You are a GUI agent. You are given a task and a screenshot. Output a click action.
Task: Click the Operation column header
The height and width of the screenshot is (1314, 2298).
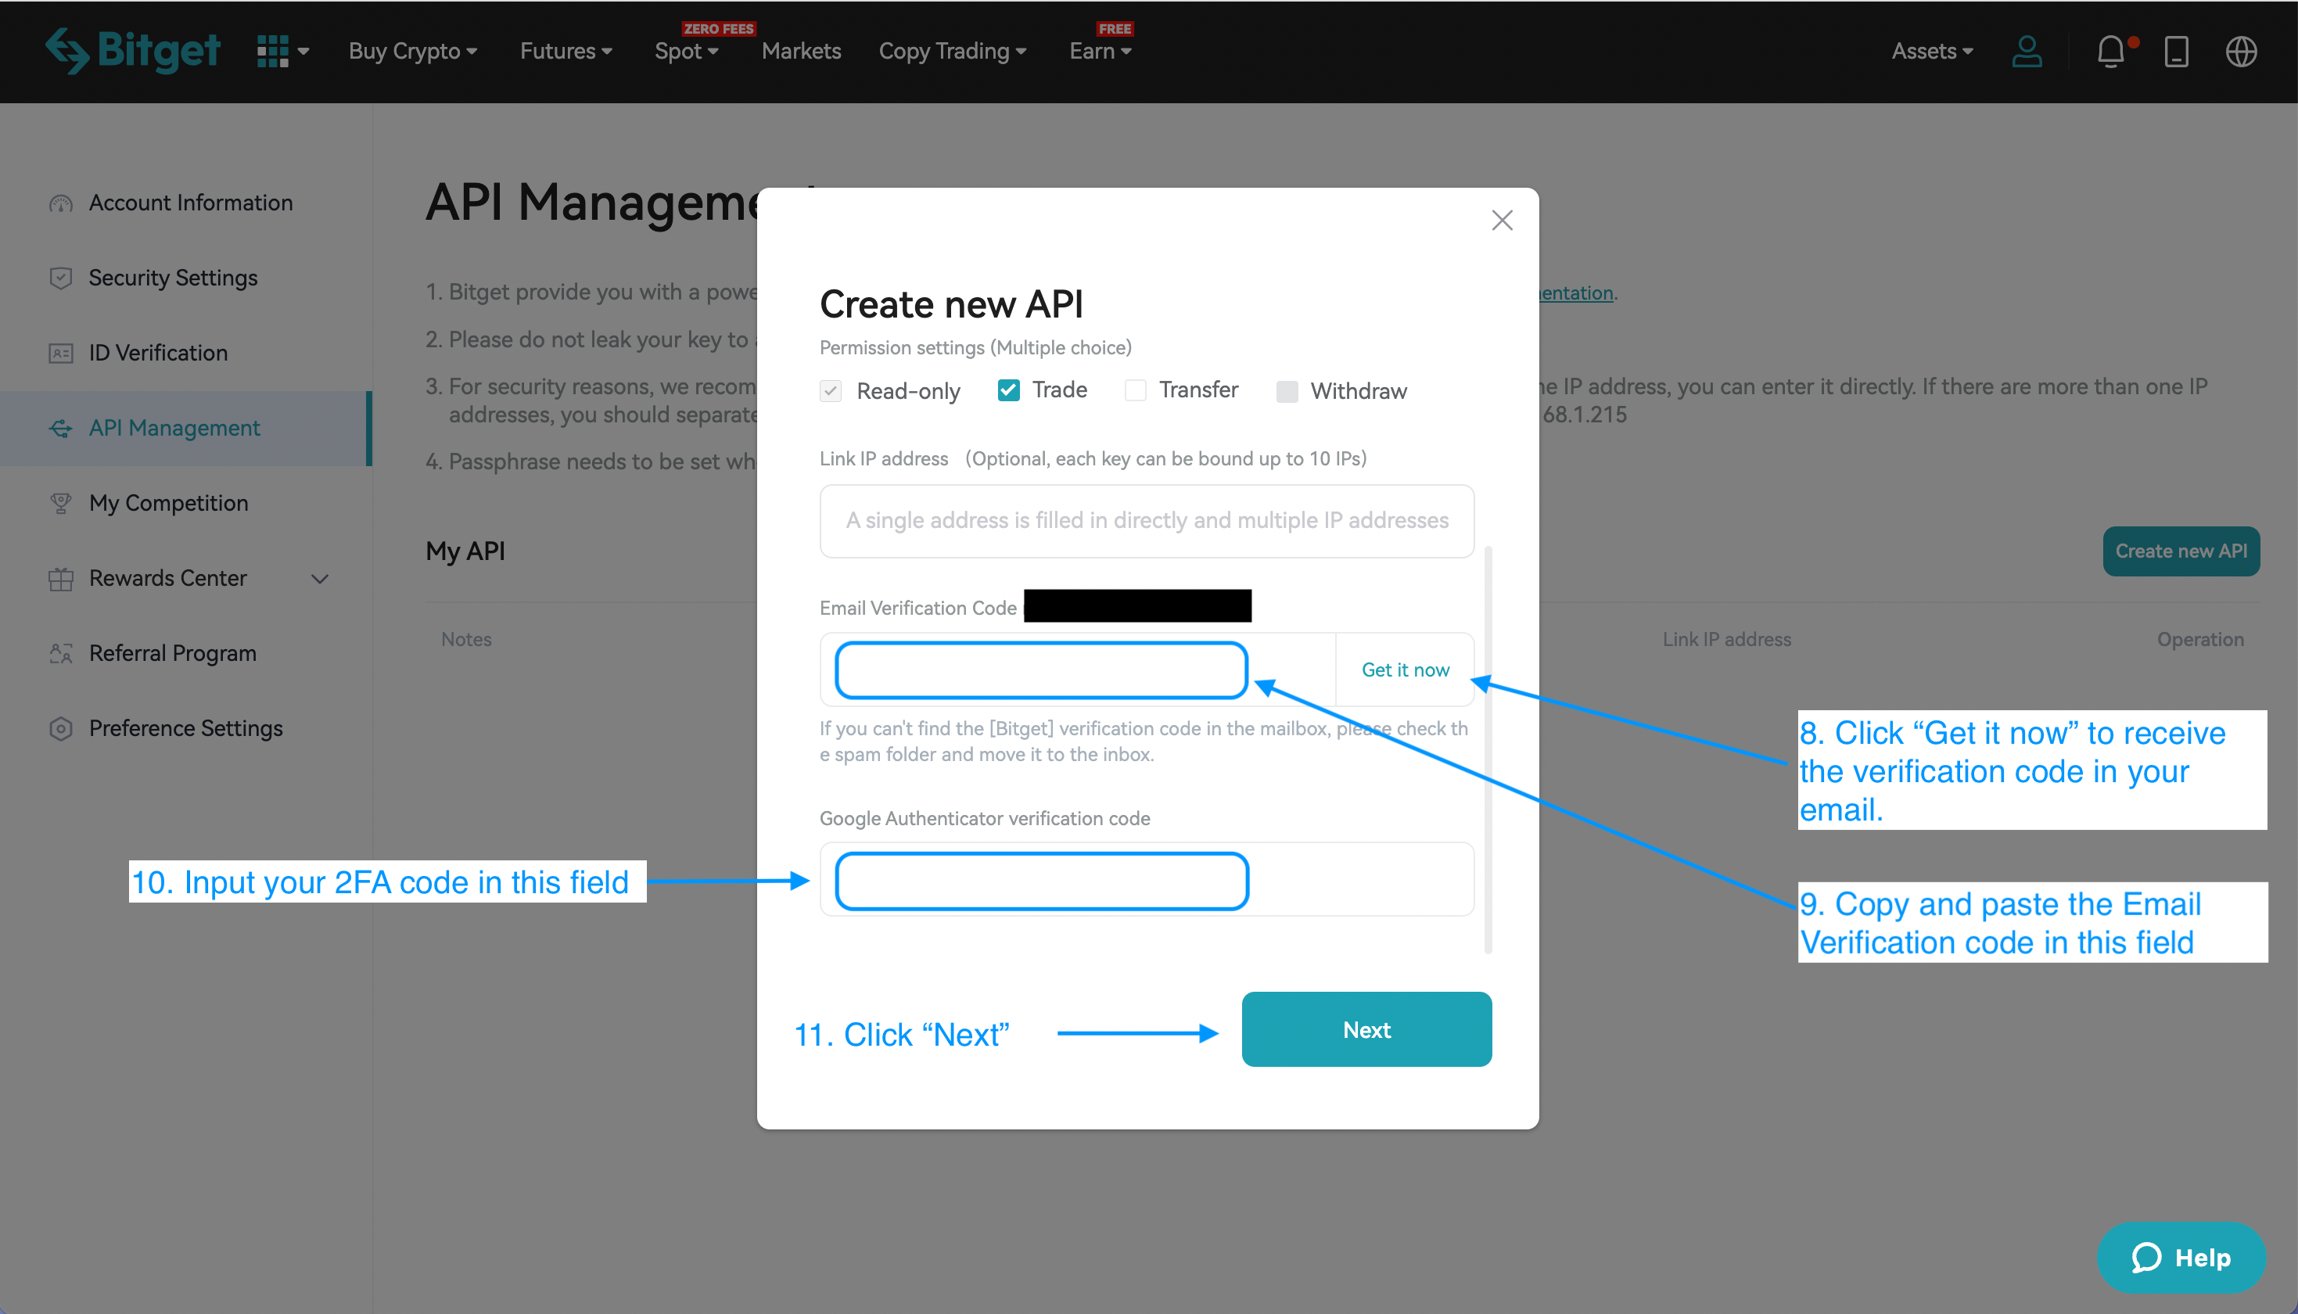pos(2199,639)
